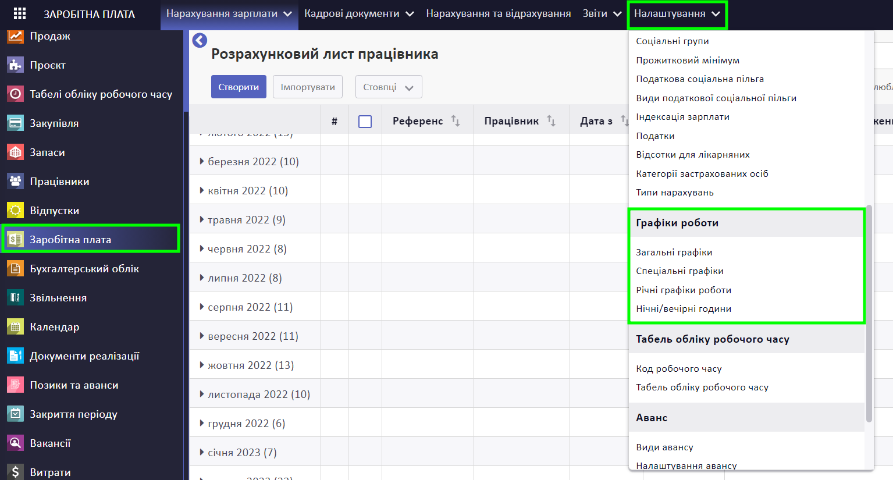The image size is (893, 480).
Task: Sort by Дата з column arrows
Action: (x=624, y=121)
